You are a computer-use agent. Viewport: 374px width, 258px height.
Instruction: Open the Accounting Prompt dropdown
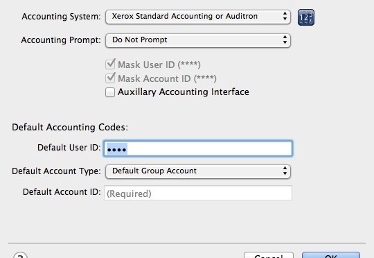point(198,40)
